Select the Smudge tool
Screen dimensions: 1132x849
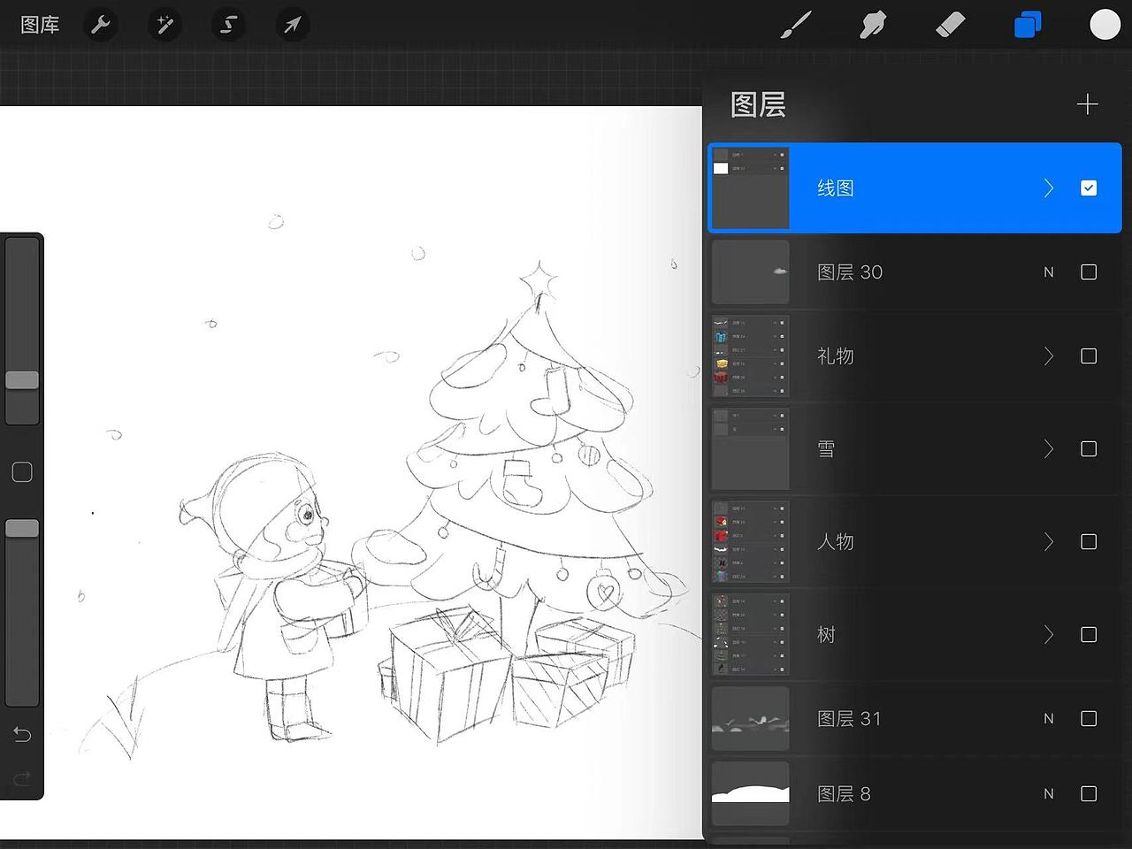[x=873, y=25]
